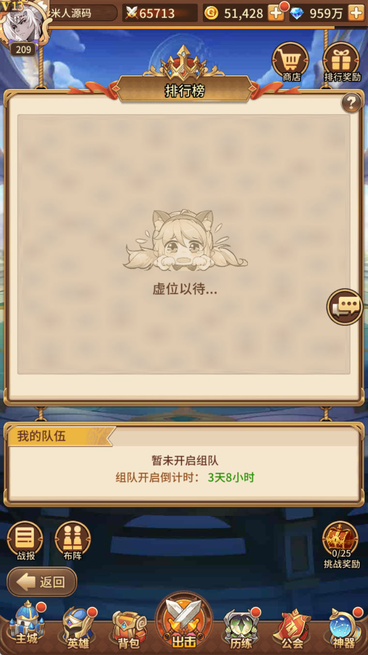Viewport: 368px width, 655px height.
Task: Open the chat bubble icon
Action: 345,307
